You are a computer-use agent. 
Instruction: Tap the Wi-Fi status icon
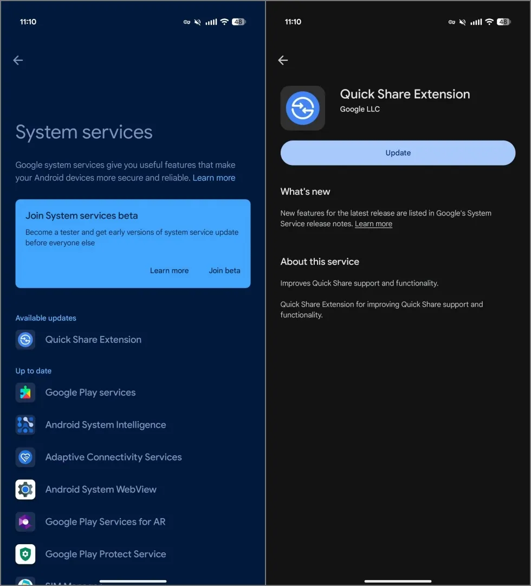(x=224, y=22)
